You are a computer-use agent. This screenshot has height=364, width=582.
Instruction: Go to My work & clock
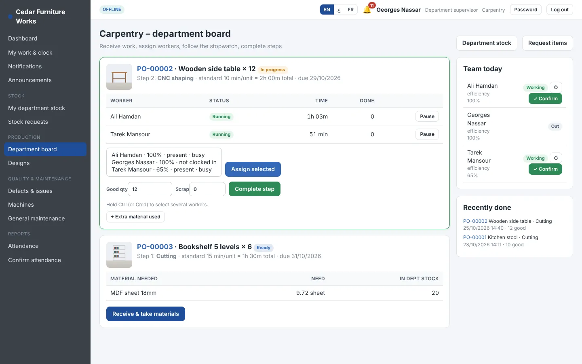tap(45, 53)
